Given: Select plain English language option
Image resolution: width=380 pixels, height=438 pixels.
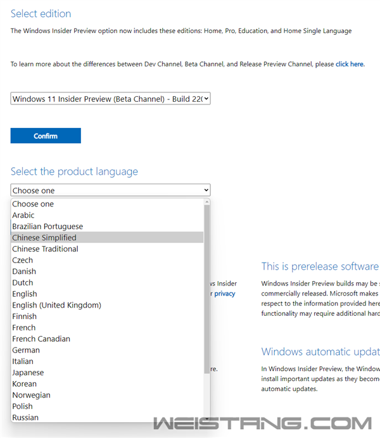Looking at the screenshot, I should click(108, 294).
